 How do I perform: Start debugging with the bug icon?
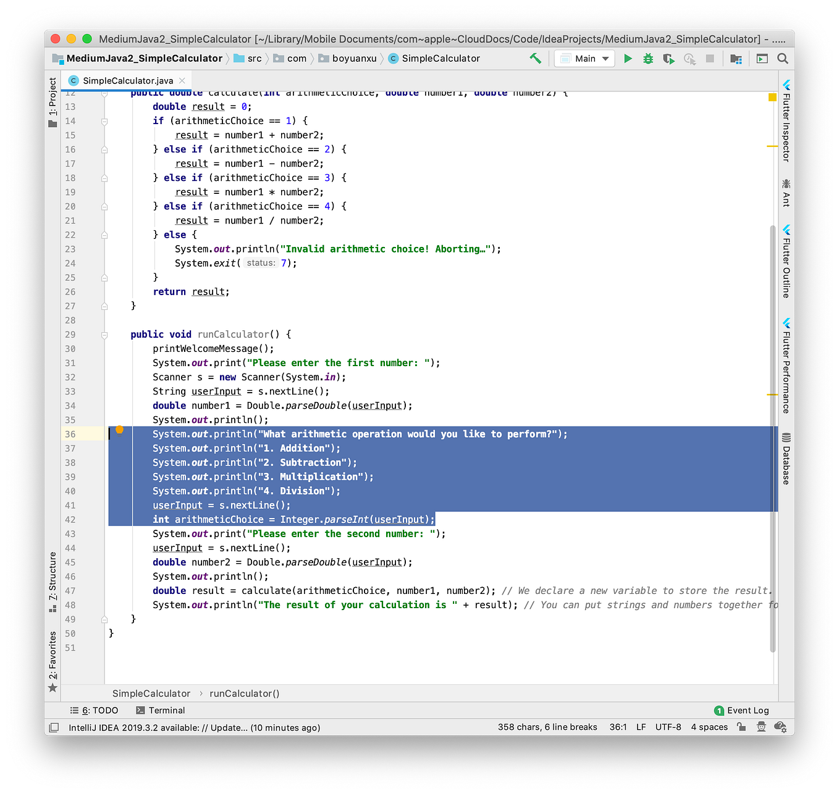click(x=647, y=58)
